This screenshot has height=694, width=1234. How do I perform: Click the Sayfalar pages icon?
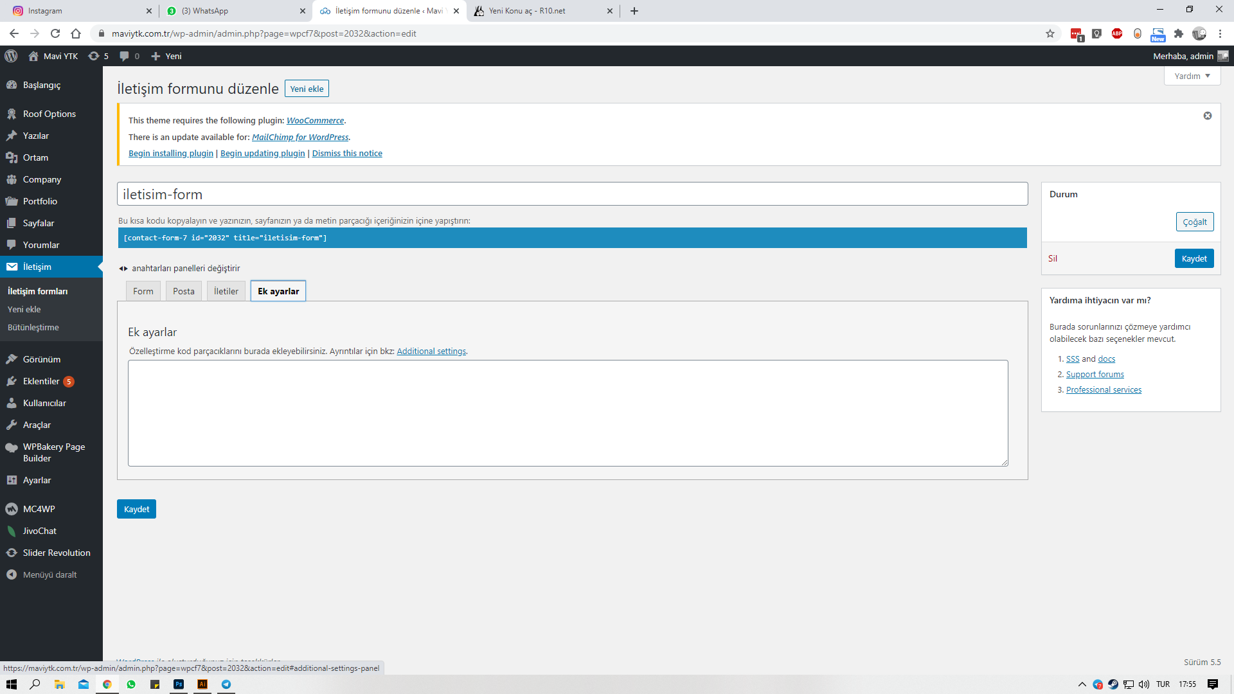[12, 223]
